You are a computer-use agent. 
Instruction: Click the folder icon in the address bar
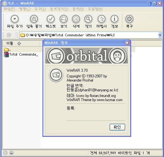tap(22, 35)
